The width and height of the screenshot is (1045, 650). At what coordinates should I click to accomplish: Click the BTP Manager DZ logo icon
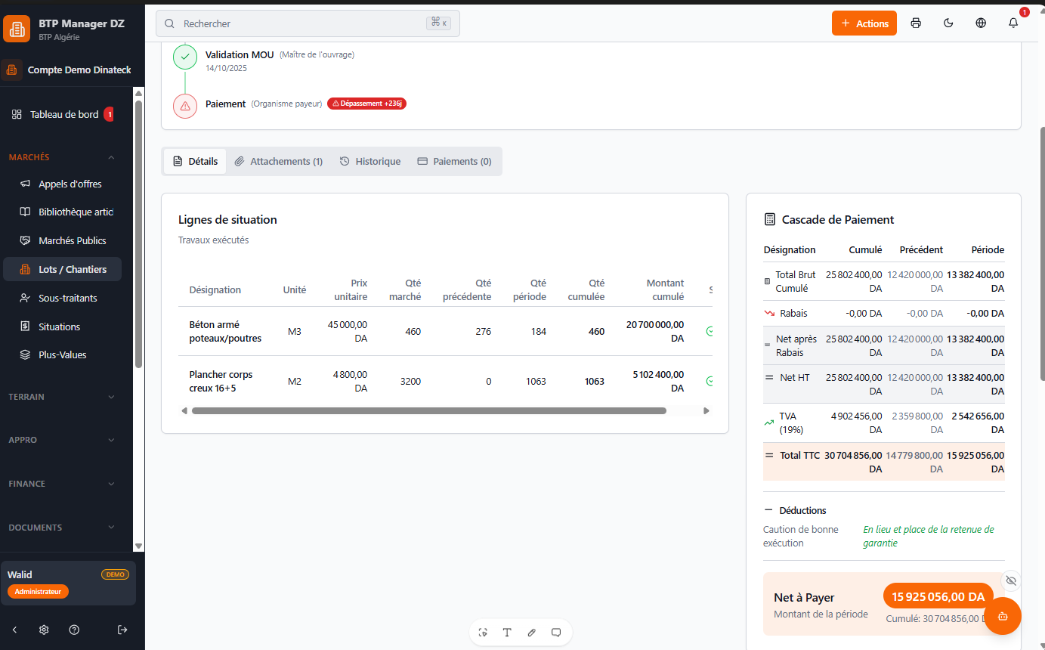17,29
